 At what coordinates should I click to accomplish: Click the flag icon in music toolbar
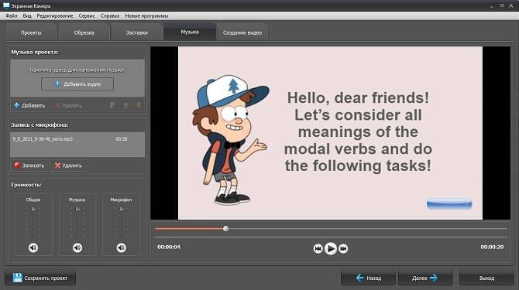click(112, 105)
